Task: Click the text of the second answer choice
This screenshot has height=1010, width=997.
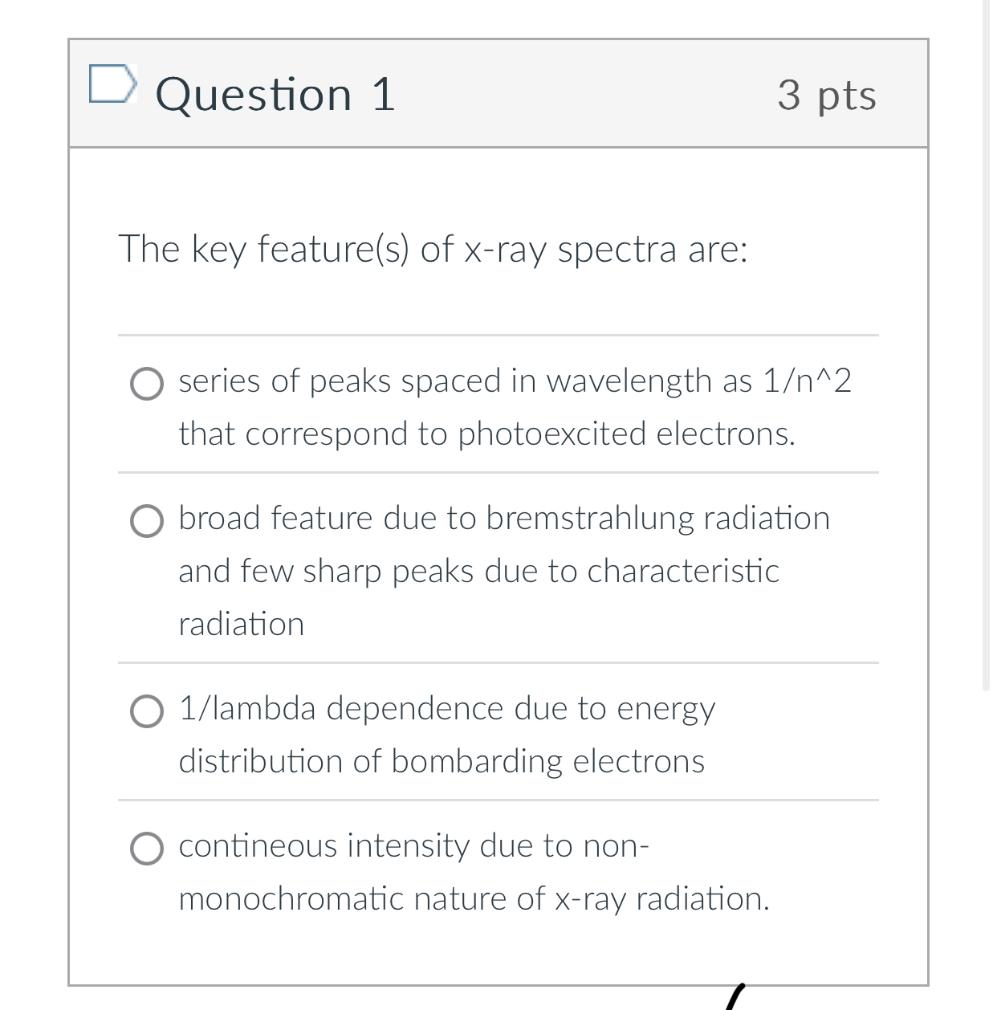Action: click(504, 571)
